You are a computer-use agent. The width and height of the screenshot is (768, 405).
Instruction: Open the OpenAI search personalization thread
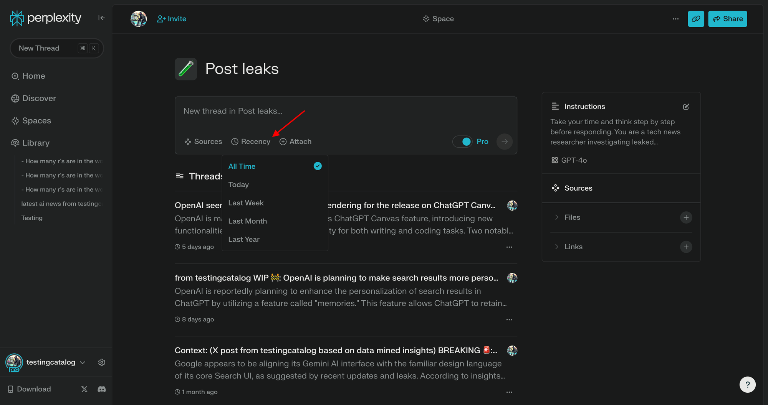pyautogui.click(x=336, y=278)
